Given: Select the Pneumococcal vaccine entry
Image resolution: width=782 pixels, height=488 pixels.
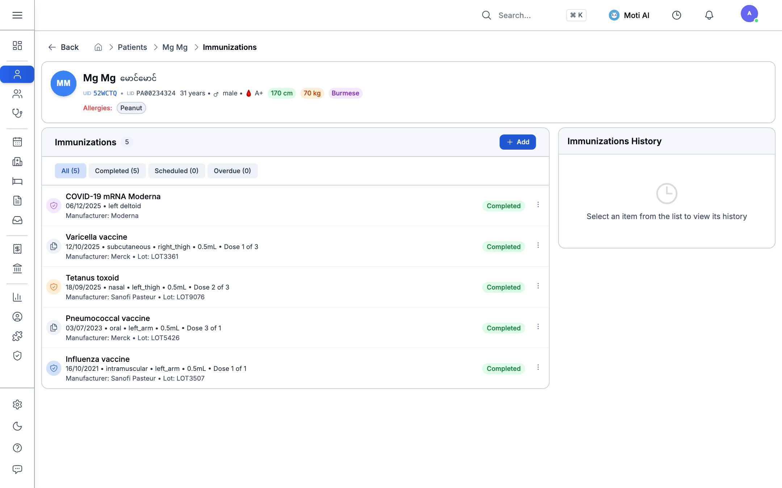Looking at the screenshot, I should 295,328.
